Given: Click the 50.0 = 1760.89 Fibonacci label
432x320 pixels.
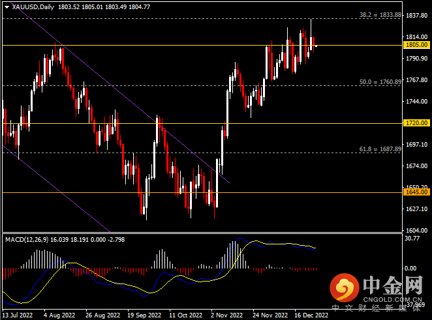Looking at the screenshot, I should pyautogui.click(x=380, y=82).
